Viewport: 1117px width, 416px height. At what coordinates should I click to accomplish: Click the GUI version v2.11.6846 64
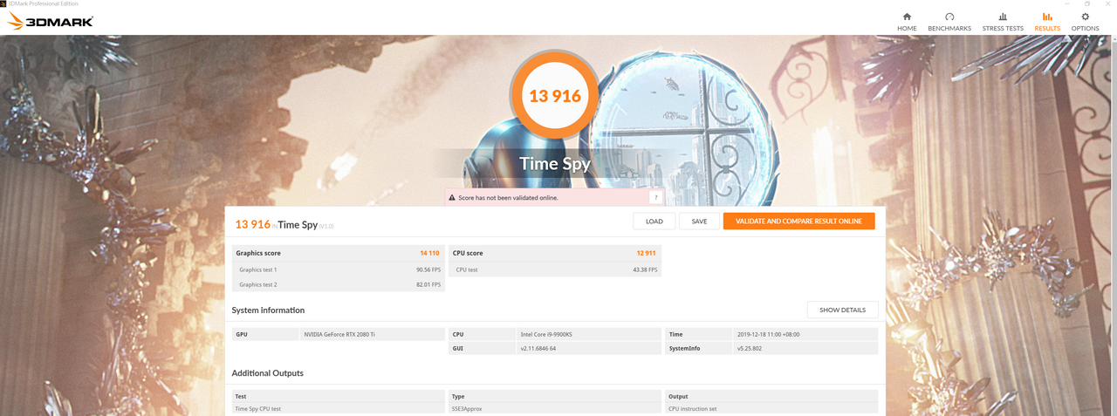click(589, 348)
